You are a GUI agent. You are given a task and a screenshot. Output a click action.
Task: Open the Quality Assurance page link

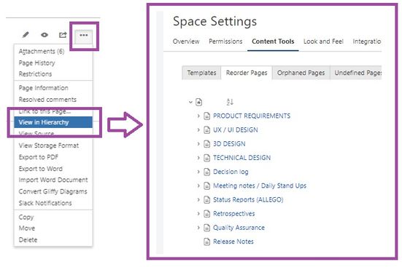coord(239,228)
